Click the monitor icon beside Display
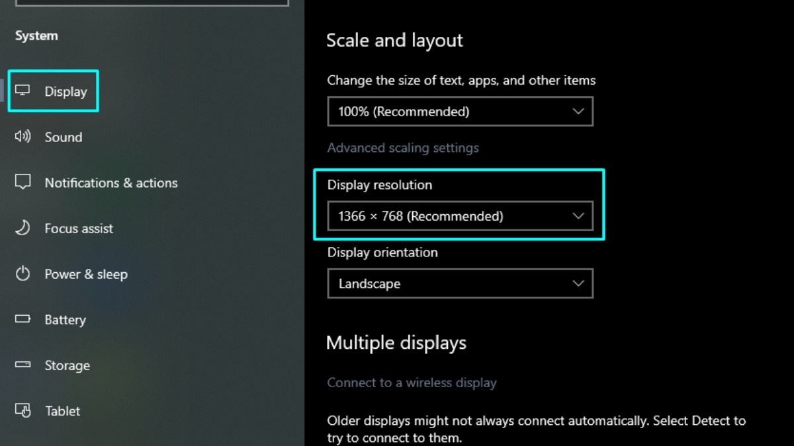 click(x=22, y=91)
